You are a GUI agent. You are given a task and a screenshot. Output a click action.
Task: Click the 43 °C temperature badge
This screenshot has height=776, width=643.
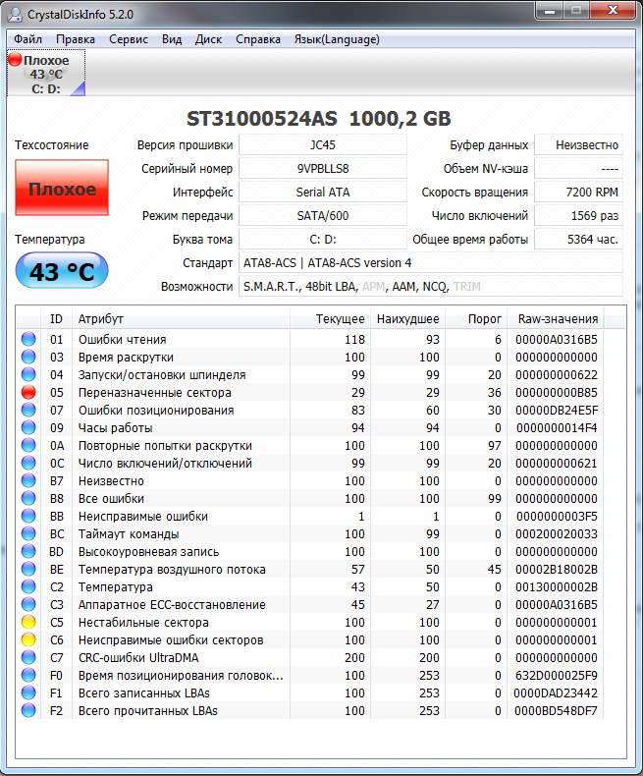(x=62, y=271)
